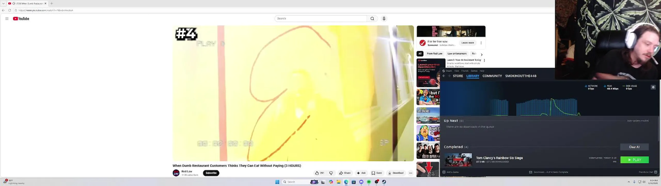This screenshot has width=661, height=186.
Task: Click the Tom Clancy's Rainbow Six Siege title
Action: click(x=499, y=158)
